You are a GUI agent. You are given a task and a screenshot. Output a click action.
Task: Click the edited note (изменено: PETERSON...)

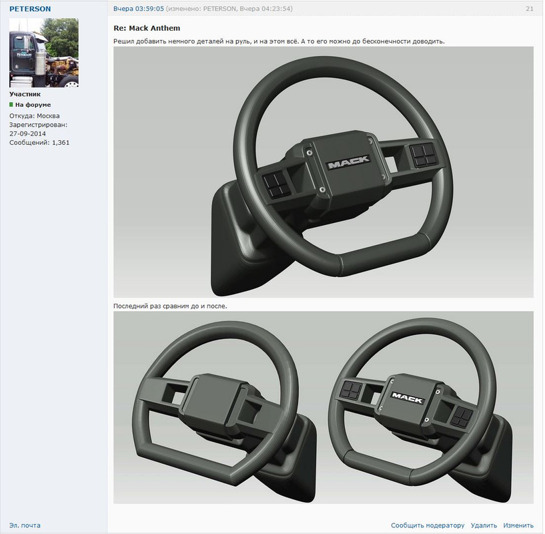[x=229, y=9]
